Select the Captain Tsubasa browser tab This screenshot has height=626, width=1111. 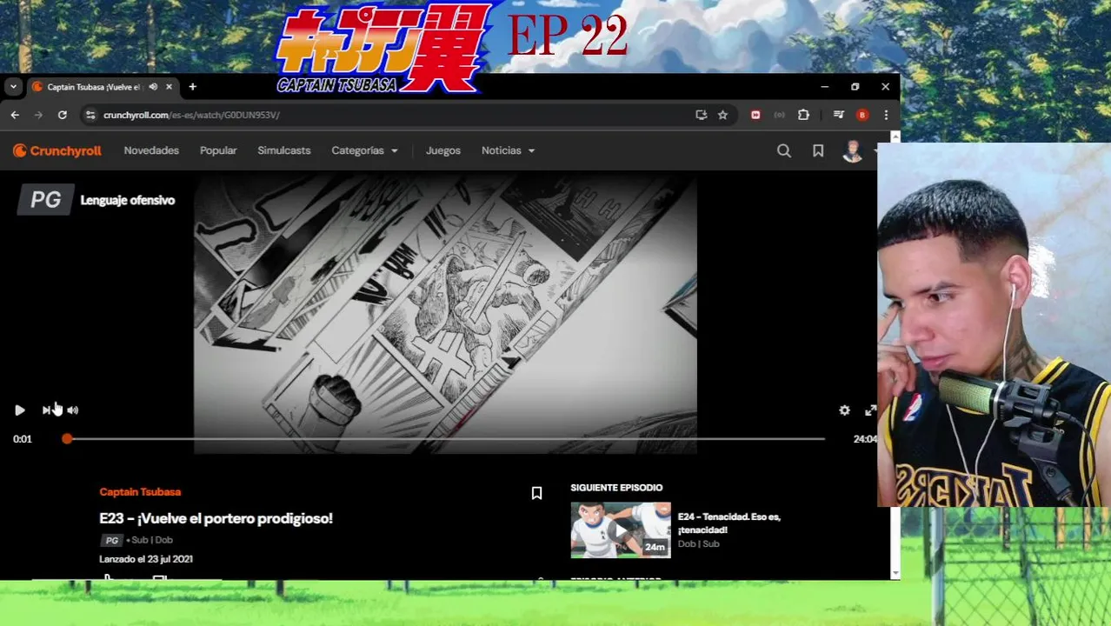tap(103, 87)
